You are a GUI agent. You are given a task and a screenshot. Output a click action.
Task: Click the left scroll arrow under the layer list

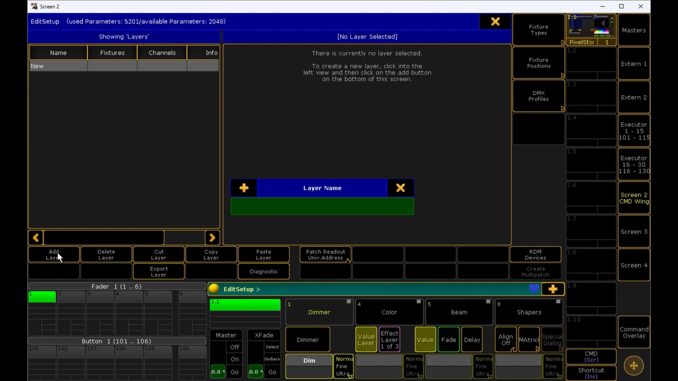coord(35,237)
